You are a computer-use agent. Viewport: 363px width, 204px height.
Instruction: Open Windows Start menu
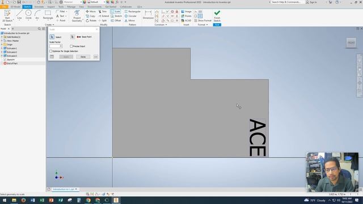pos(5,200)
